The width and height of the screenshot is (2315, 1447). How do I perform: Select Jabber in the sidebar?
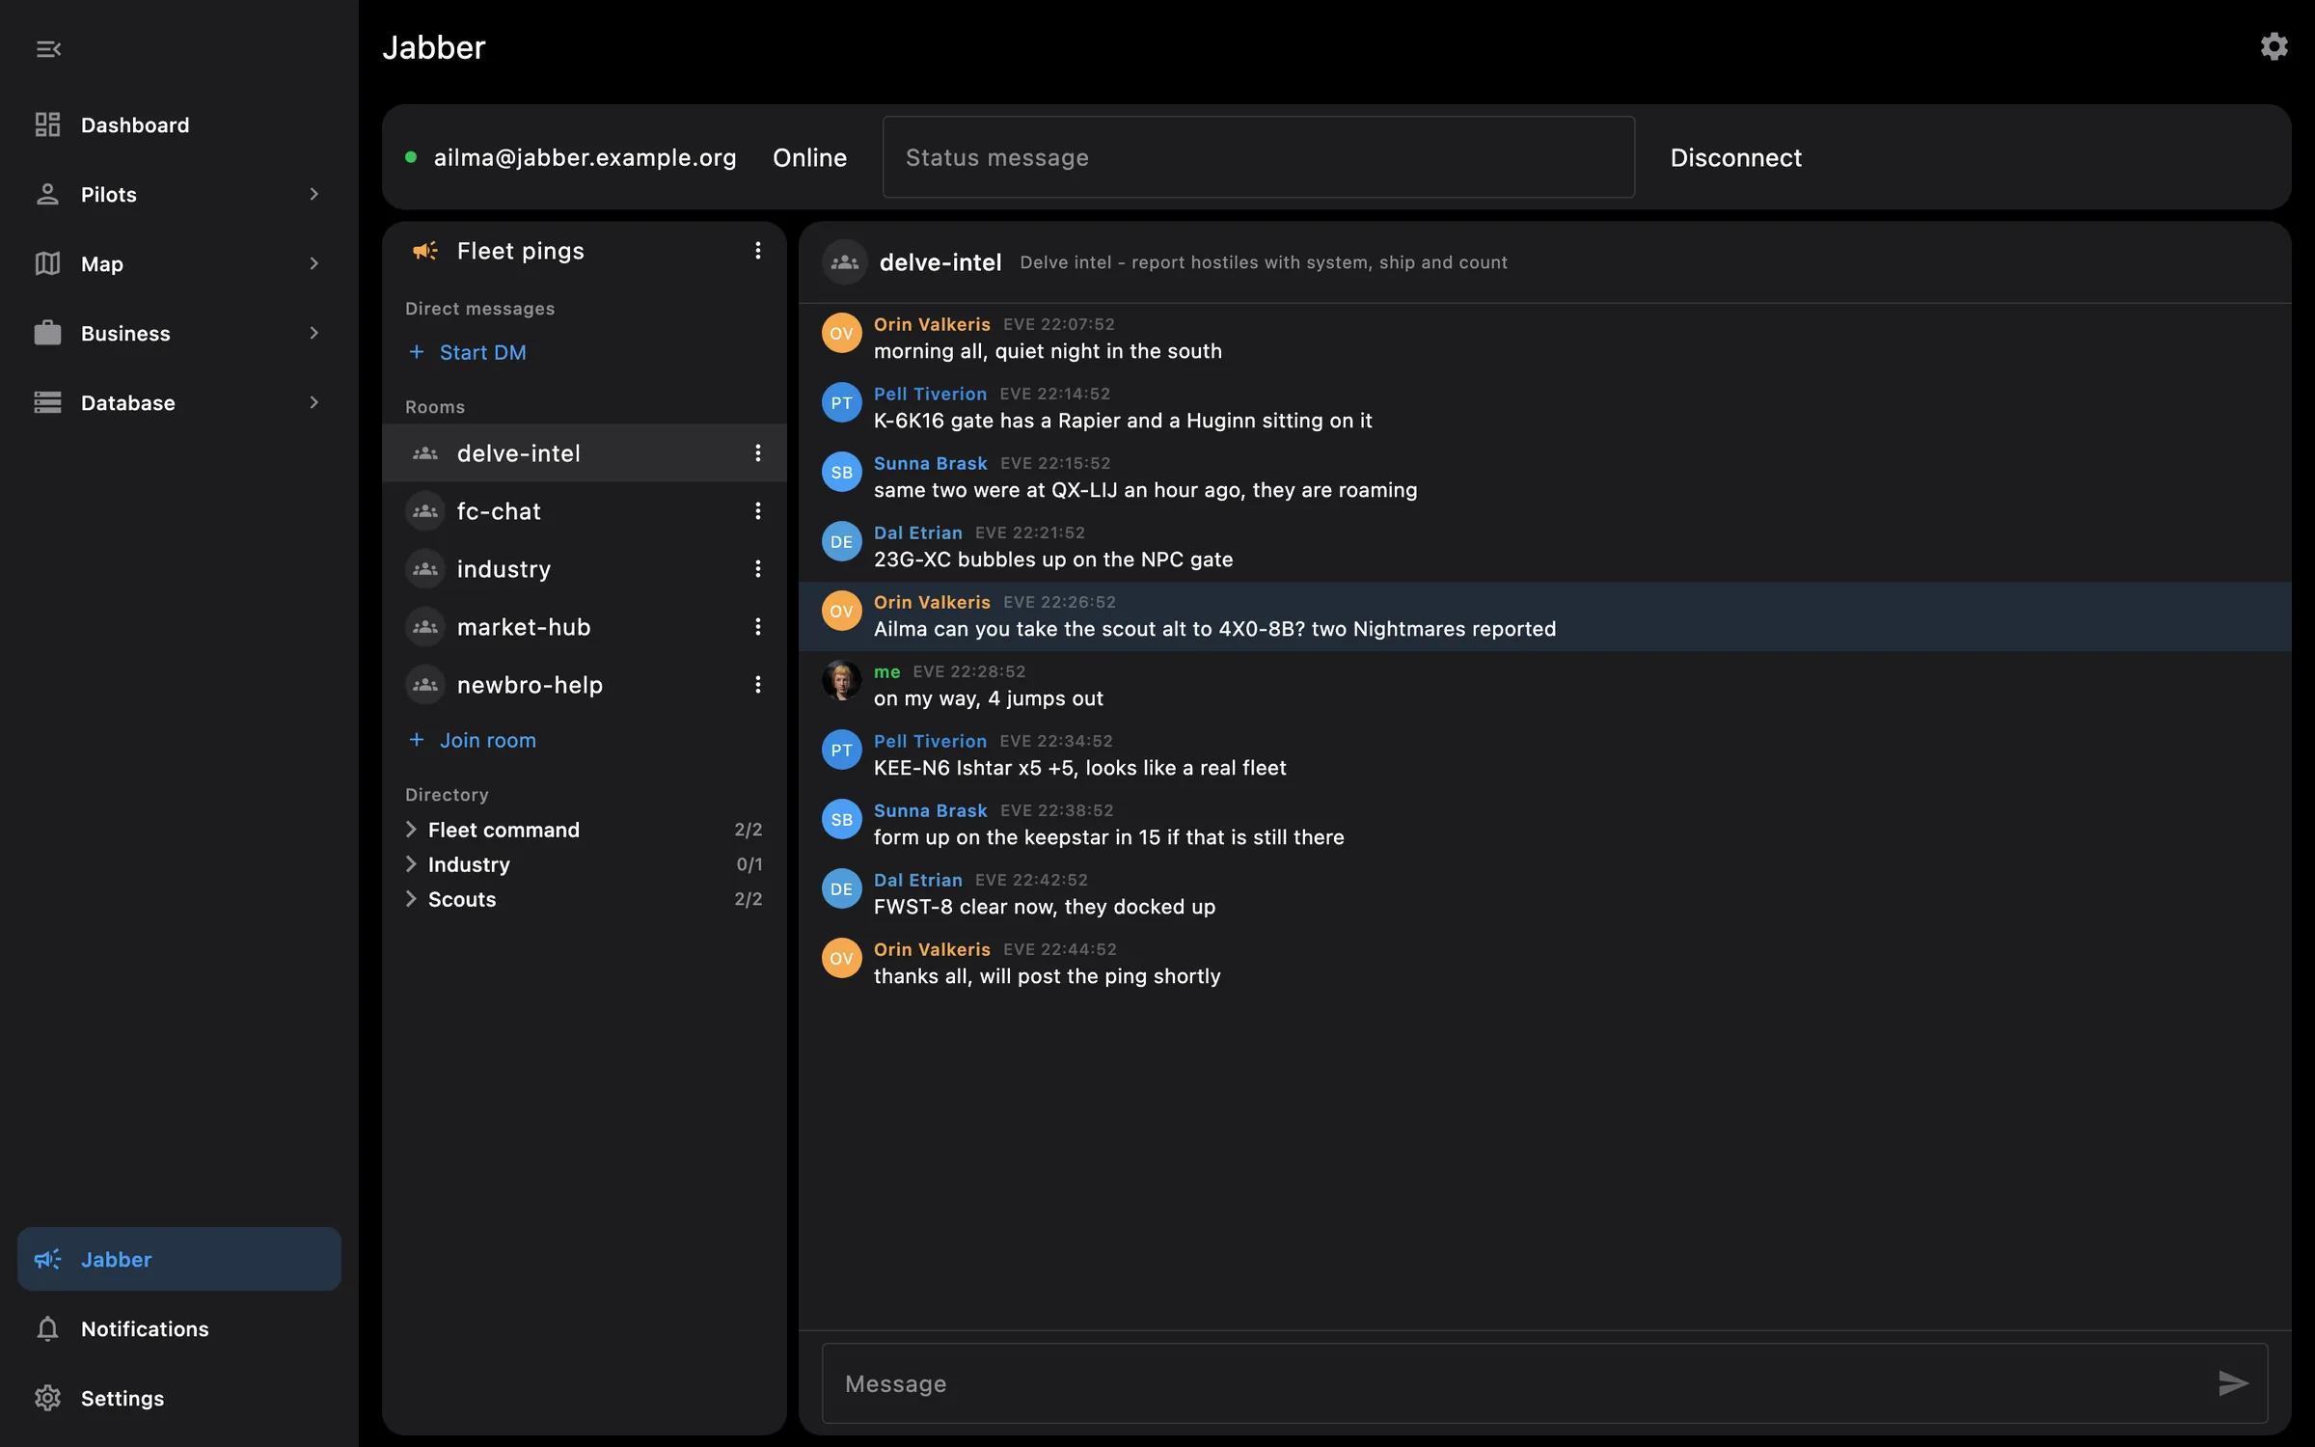tap(179, 1260)
